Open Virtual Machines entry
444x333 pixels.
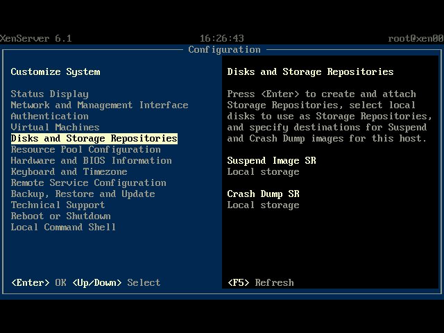(55, 127)
